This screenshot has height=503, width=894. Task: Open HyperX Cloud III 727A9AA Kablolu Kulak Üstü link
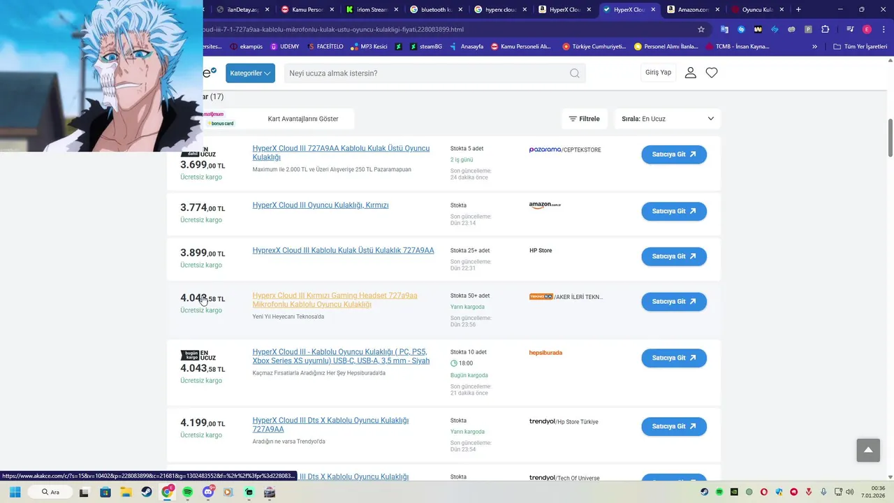341,153
